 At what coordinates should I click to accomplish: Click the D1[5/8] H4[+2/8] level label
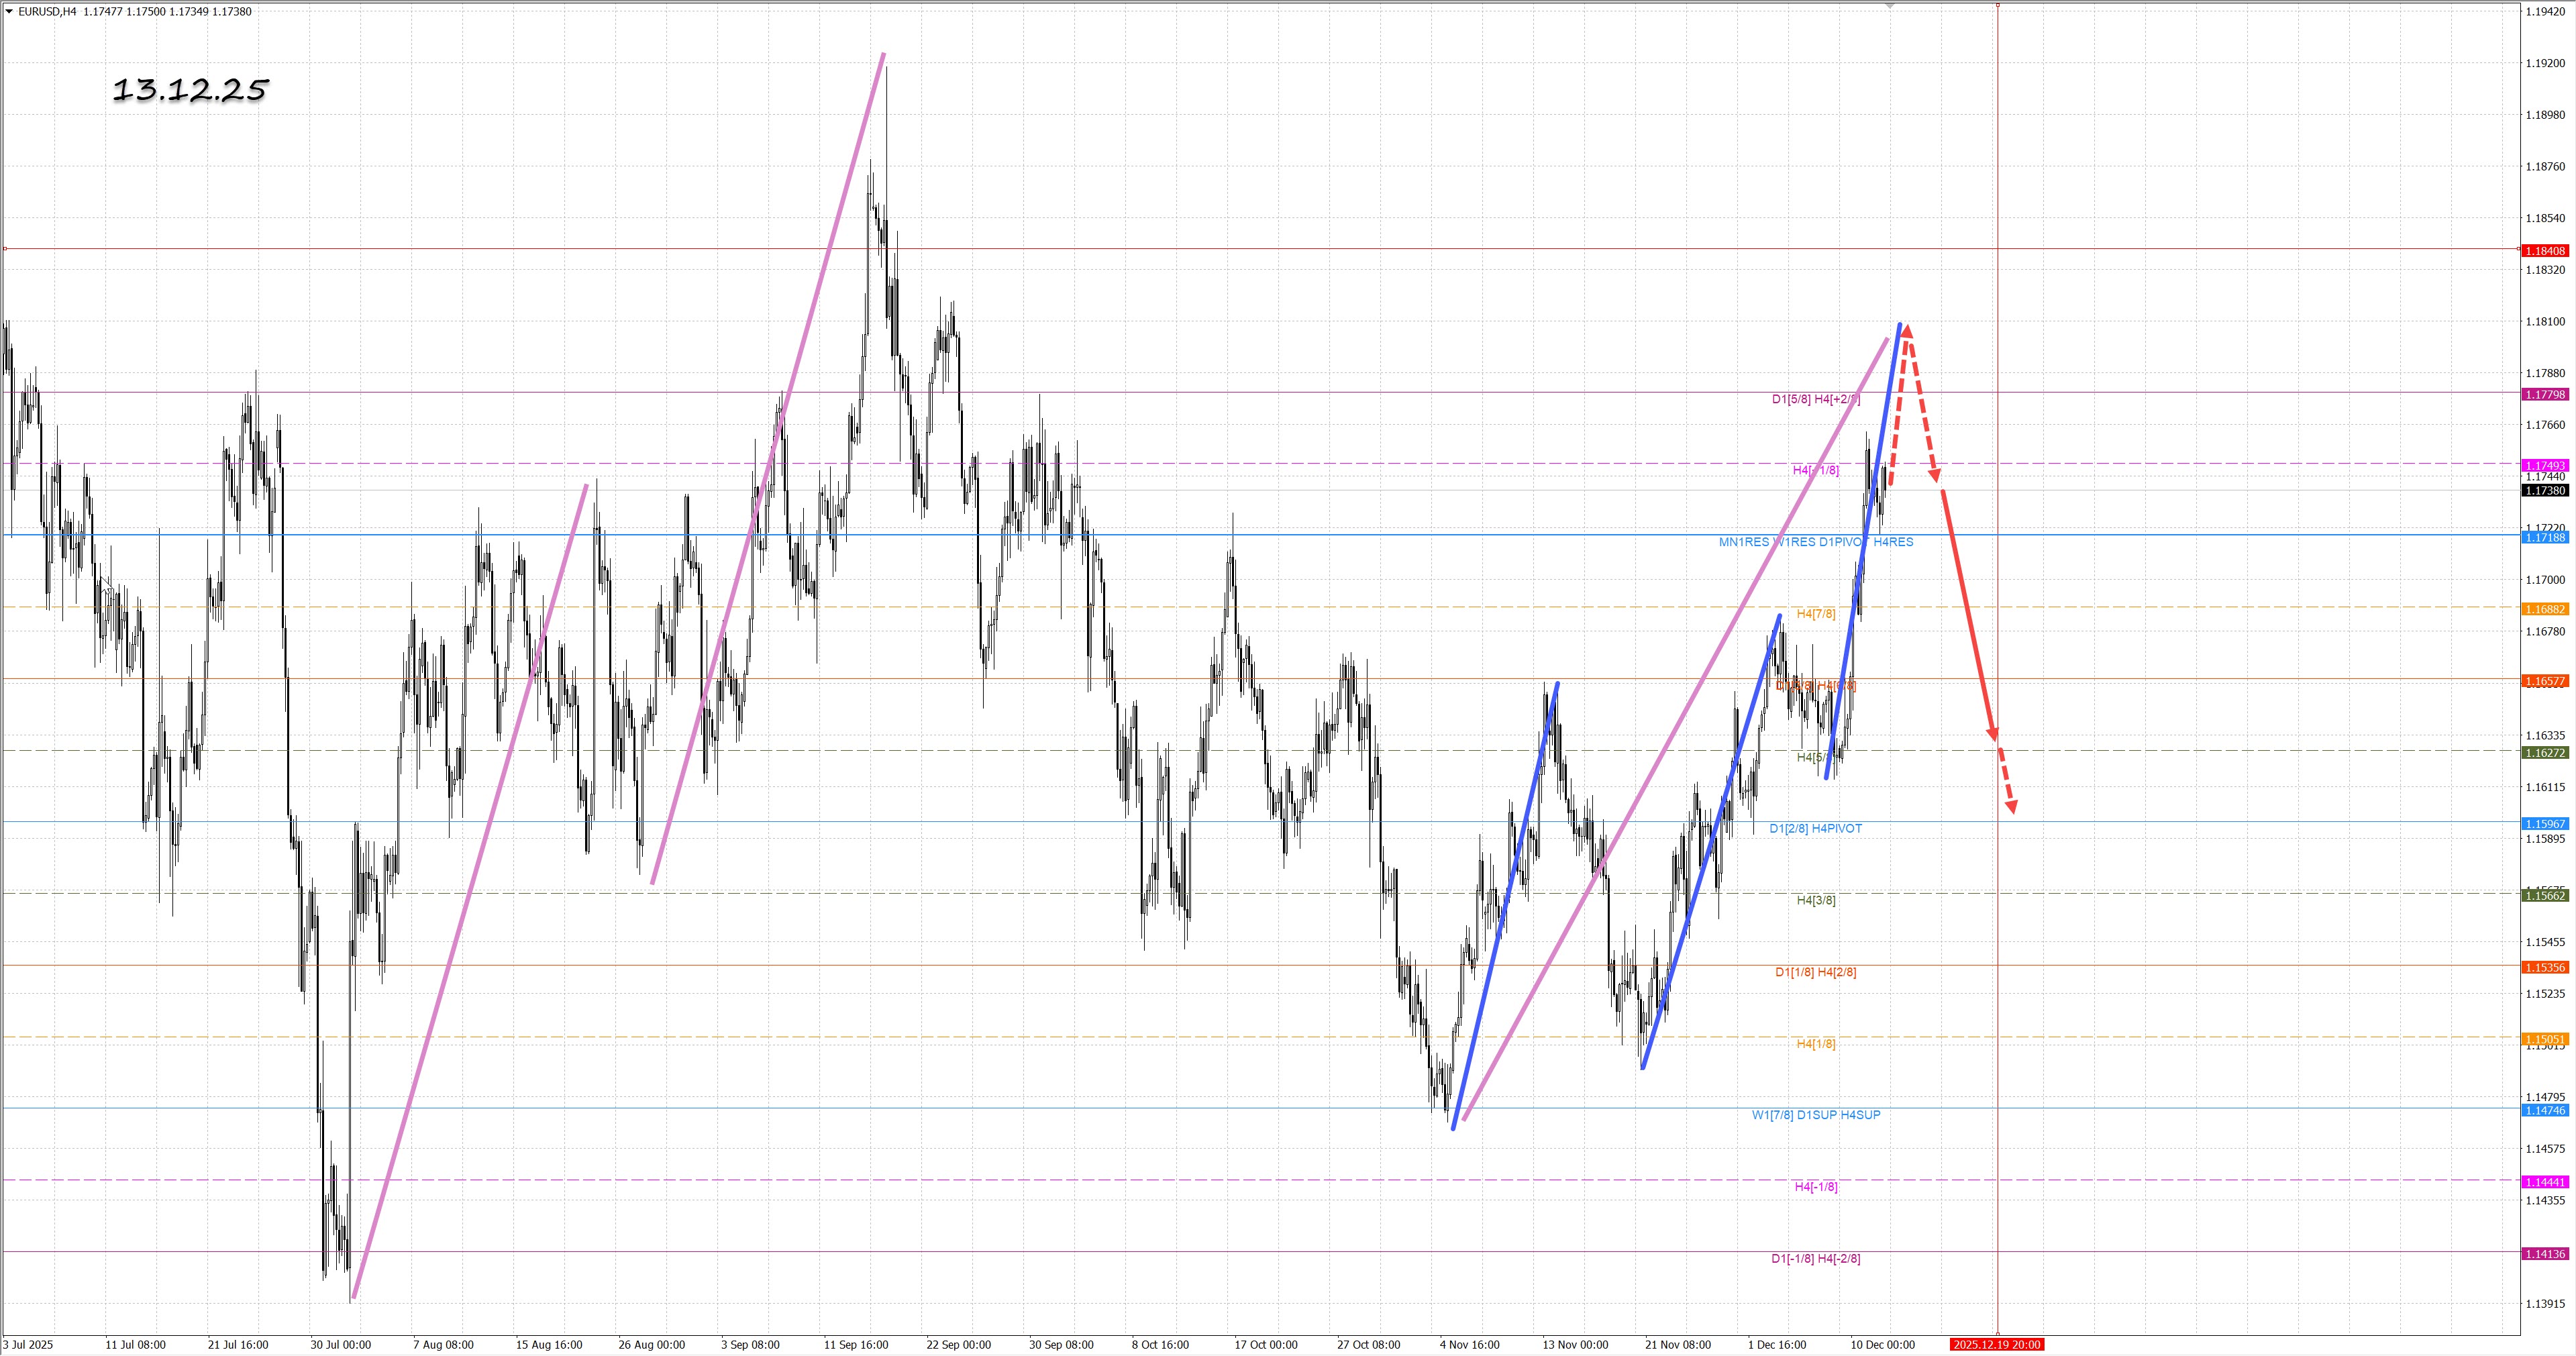(x=1815, y=399)
